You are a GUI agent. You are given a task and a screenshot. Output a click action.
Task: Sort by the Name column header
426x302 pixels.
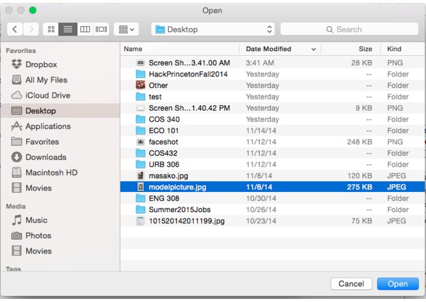(x=180, y=49)
